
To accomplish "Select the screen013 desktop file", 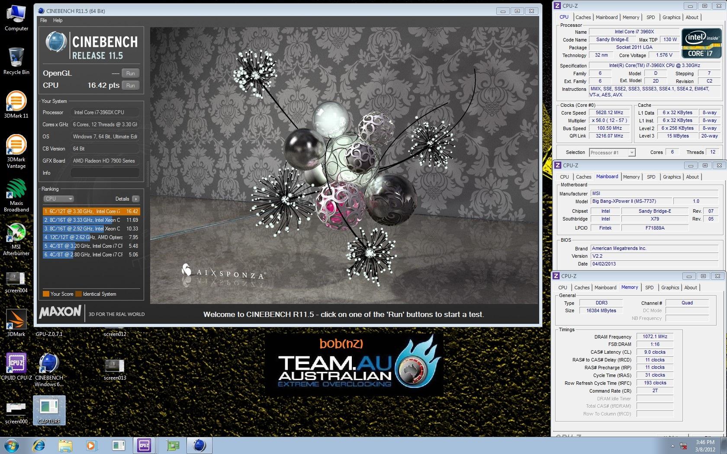I will (115, 370).
